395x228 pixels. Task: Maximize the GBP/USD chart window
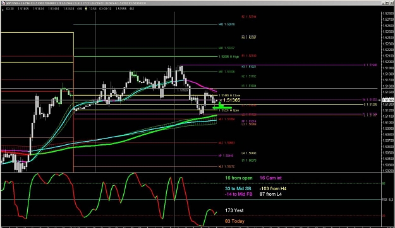(387, 3)
